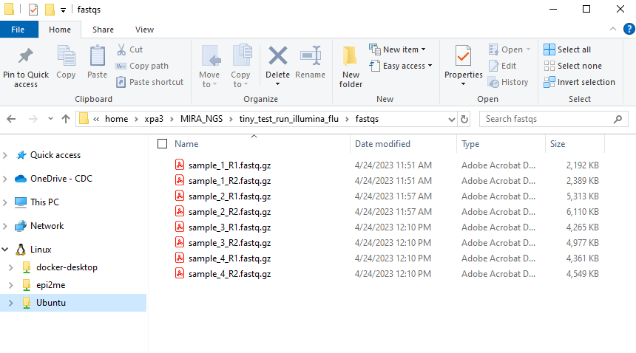636x353 pixels.
Task: Click home in the address breadcrumb
Action: pos(116,119)
